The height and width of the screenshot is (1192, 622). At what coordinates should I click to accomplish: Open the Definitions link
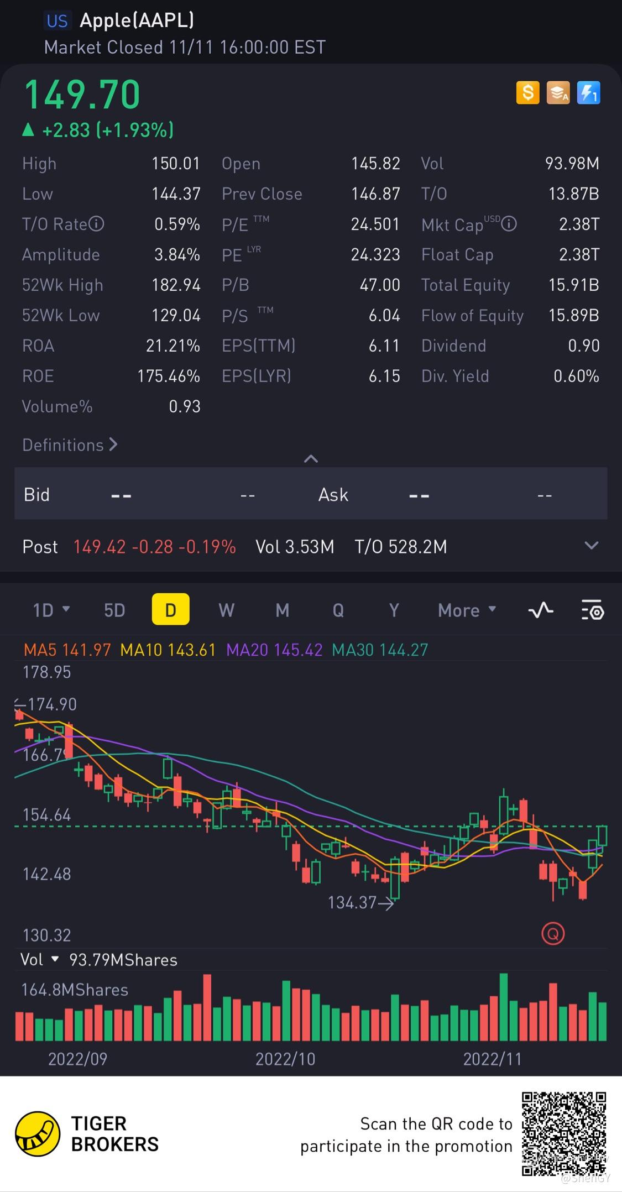point(70,445)
